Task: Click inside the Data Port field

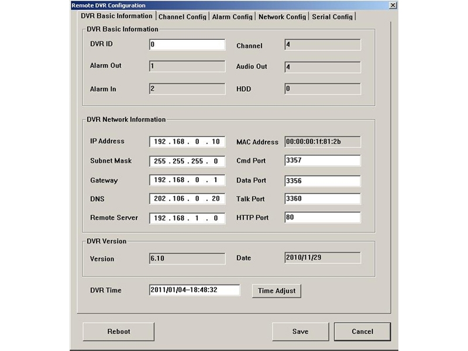Action: pyautogui.click(x=323, y=180)
